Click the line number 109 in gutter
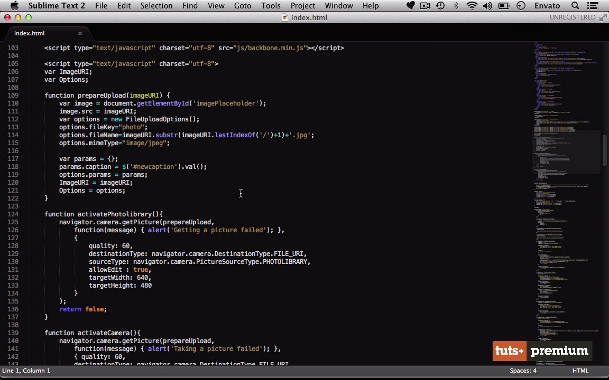Image resolution: width=609 pixels, height=380 pixels. point(13,96)
